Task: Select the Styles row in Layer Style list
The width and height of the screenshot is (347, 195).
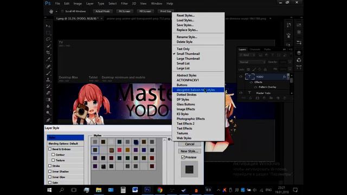Action: [66, 138]
